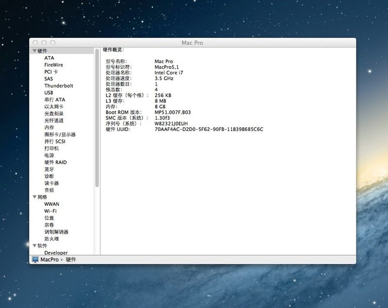Click the 256 KB L2 cache value
Image resolution: width=388 pixels, height=308 pixels.
point(163,95)
